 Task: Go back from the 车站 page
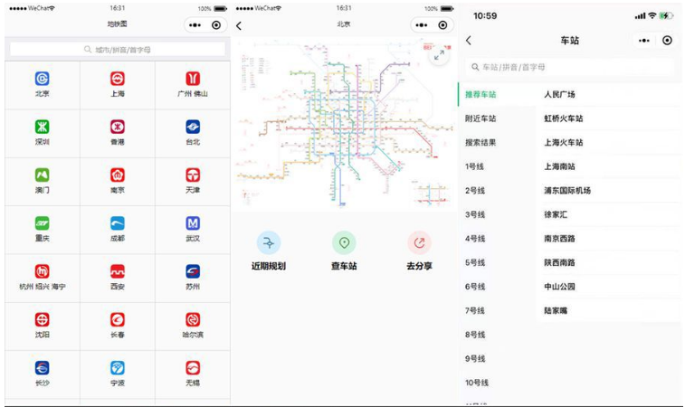coord(468,41)
